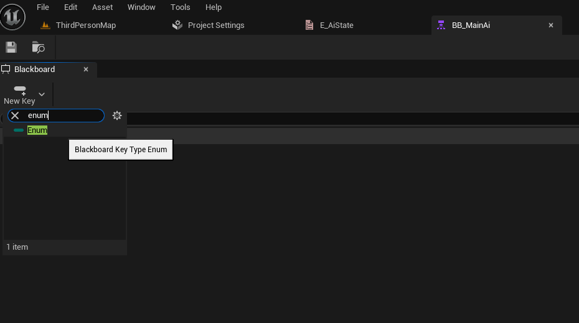Open search settings gear icon

117,116
